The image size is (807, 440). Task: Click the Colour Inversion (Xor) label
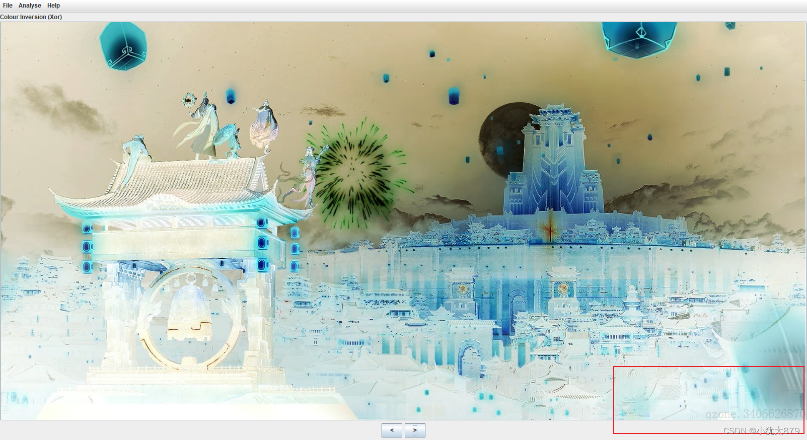pyautogui.click(x=31, y=17)
